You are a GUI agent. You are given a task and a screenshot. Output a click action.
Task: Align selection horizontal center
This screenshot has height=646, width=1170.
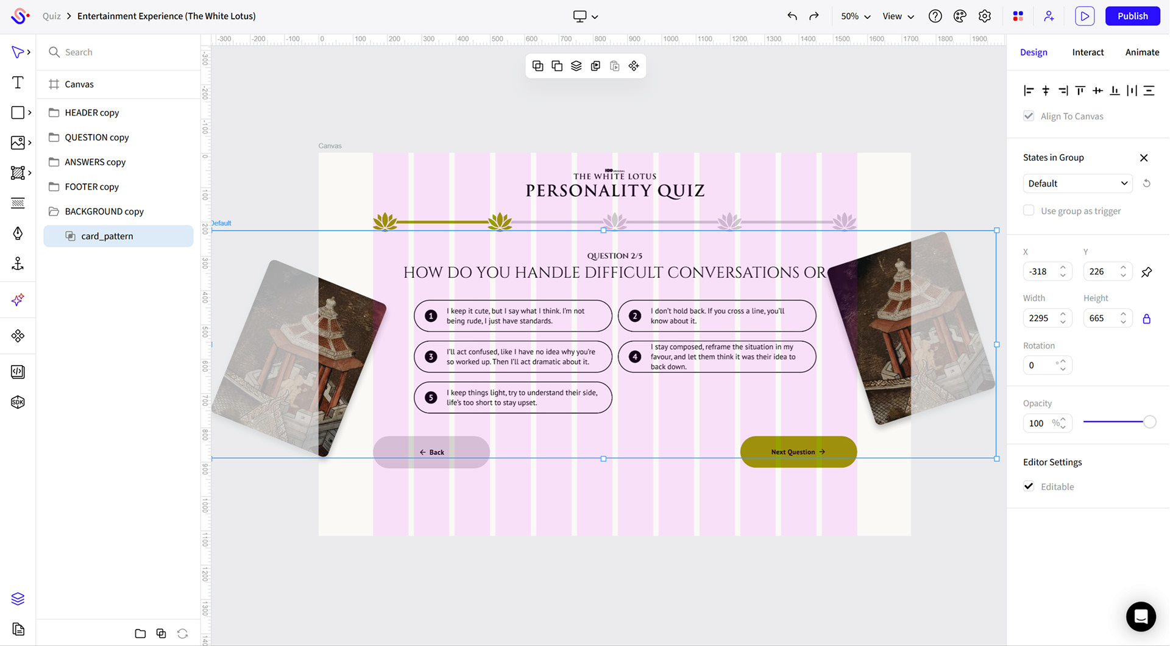tap(1046, 91)
